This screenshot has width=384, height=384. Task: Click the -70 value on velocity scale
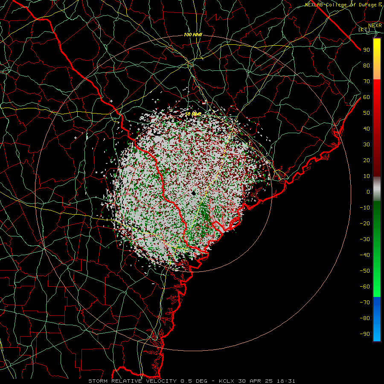(365, 303)
